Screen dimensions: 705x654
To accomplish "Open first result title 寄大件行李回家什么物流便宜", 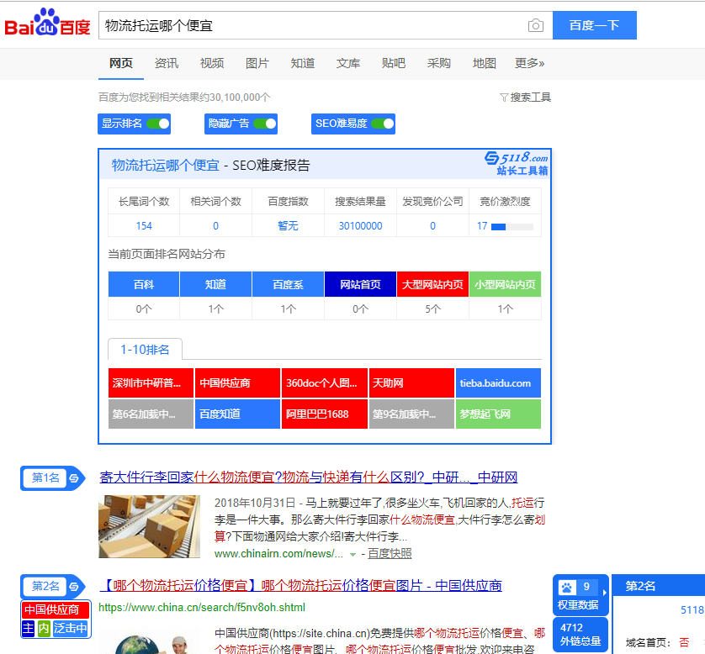I will [309, 477].
